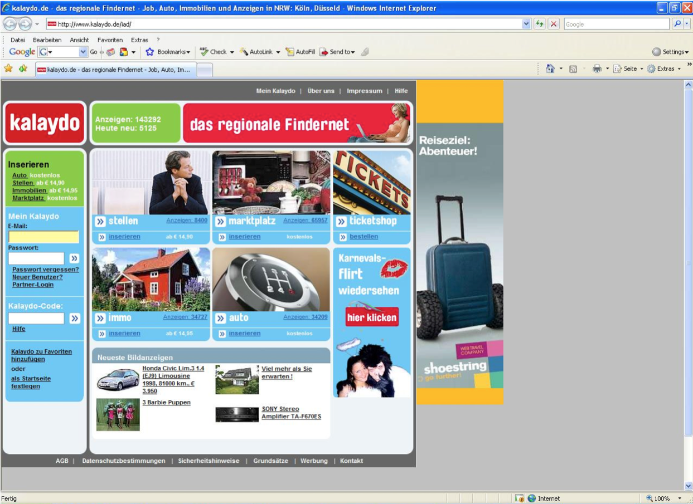Viewport: 693px width, 504px height.
Task: Open the Seite menu dropdown
Action: [628, 68]
